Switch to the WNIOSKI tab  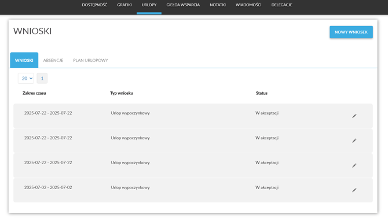pos(24,60)
